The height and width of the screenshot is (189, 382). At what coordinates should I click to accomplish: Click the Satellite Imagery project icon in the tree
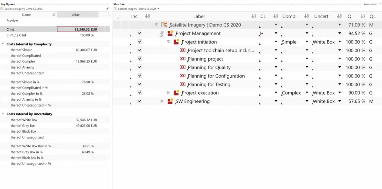pos(164,25)
